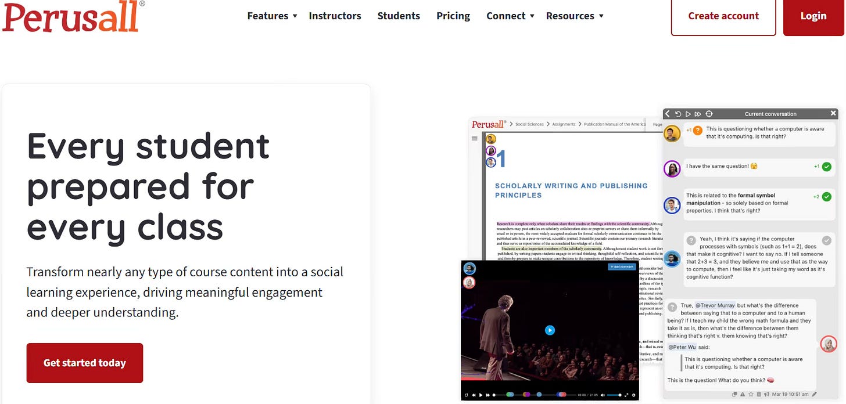
Task: Click the Login button
Action: [813, 16]
